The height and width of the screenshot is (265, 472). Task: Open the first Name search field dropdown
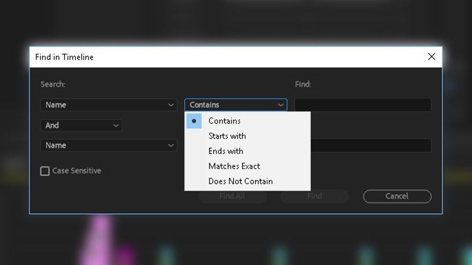click(109, 105)
